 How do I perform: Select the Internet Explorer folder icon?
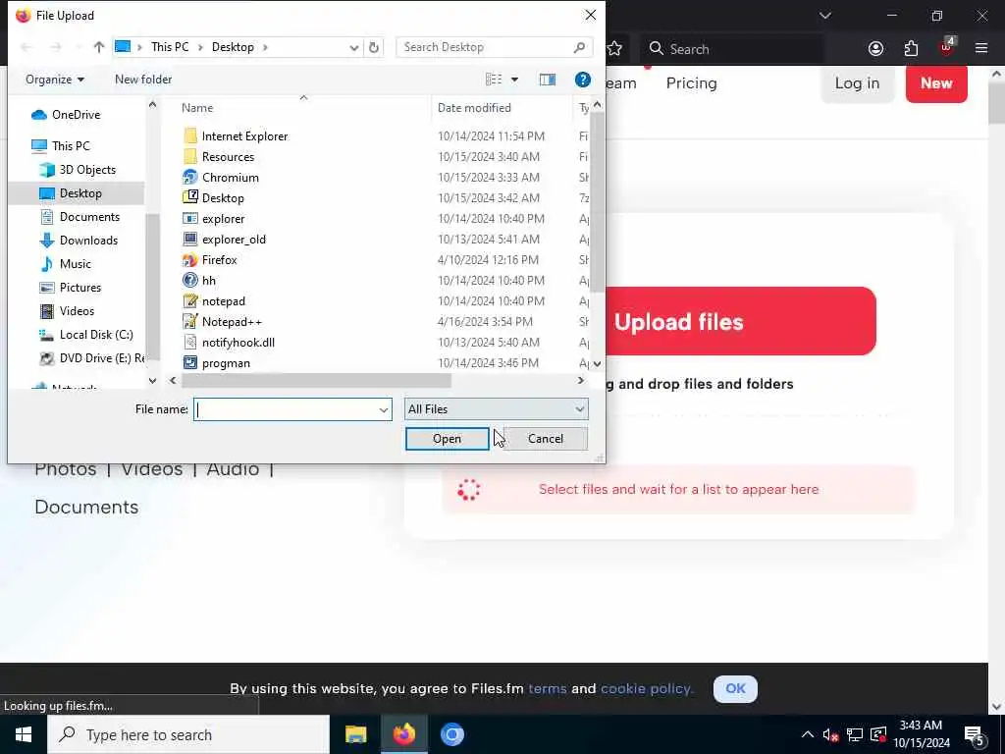coord(189,135)
